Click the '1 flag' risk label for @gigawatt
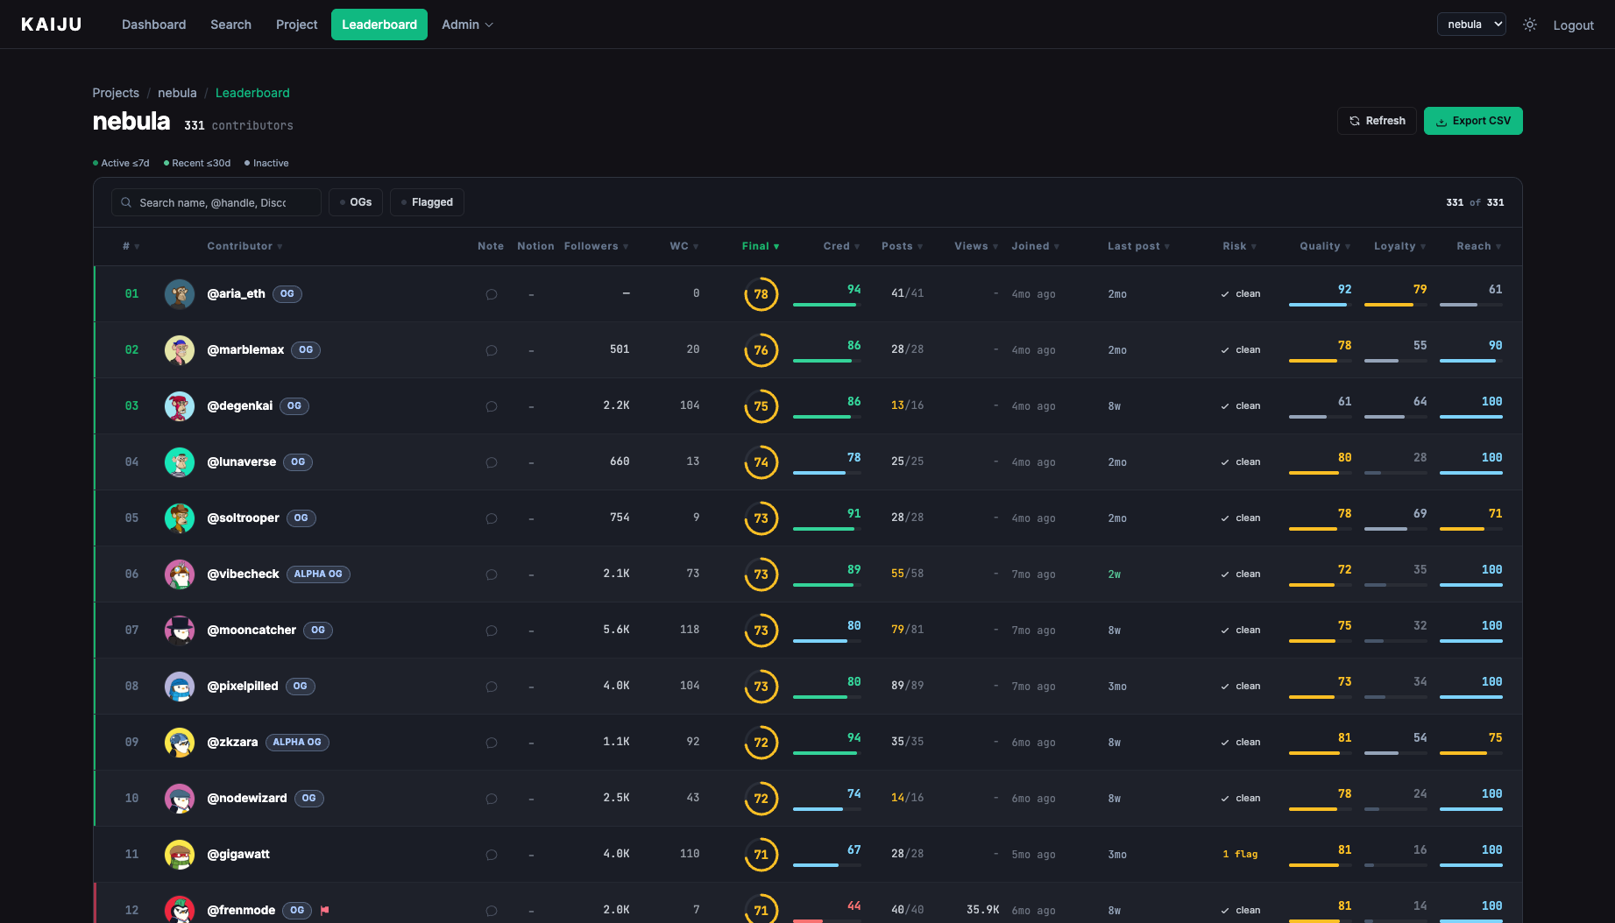1615x923 pixels. 1240,854
